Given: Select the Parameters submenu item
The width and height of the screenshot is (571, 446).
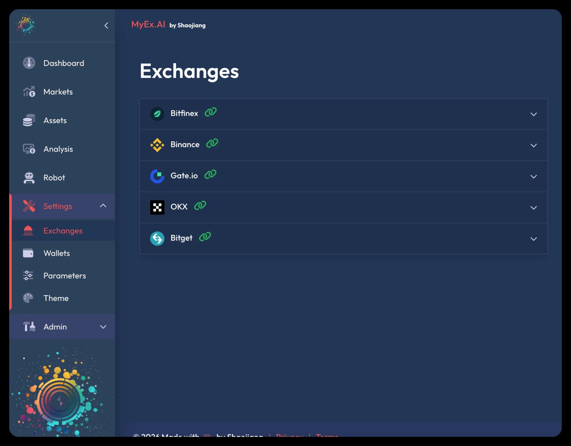Looking at the screenshot, I should [x=63, y=276].
